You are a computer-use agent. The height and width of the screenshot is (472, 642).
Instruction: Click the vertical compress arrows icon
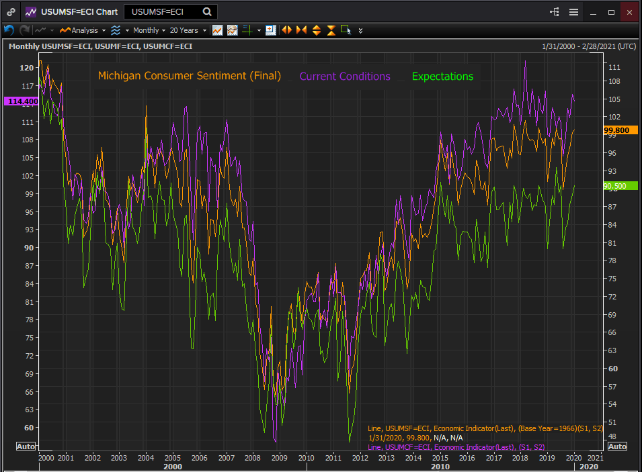(331, 30)
